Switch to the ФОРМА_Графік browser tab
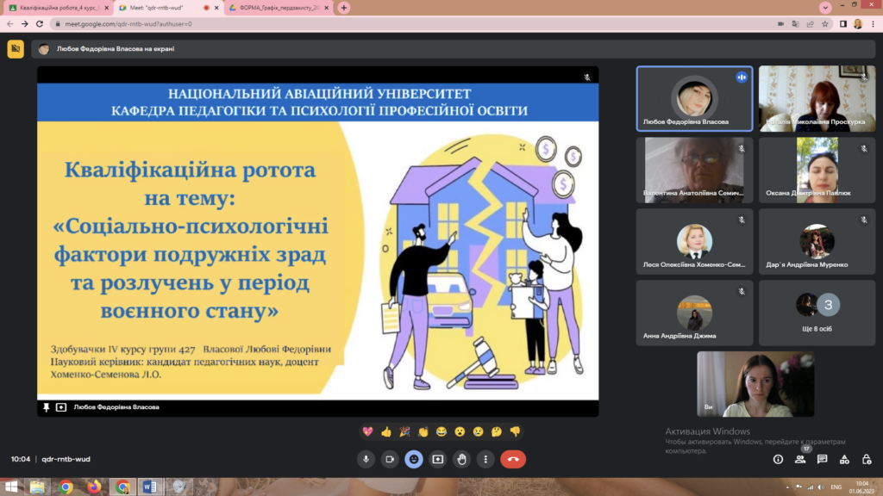Screen dimensions: 883x496 277,8
